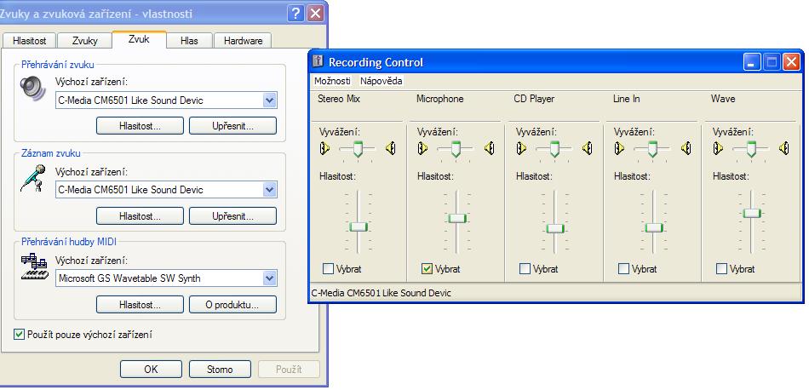This screenshot has height=390, width=809.
Task: Enable Vybrat checkbox for Stereo Mix
Action: click(x=329, y=269)
